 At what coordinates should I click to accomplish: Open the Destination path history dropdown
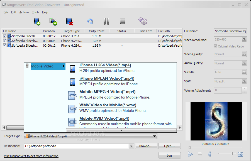coord(131,146)
